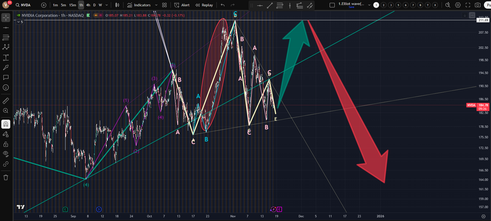The width and height of the screenshot is (491, 221).
Task: Select the trend line tool in favorites bar
Action: (270, 6)
